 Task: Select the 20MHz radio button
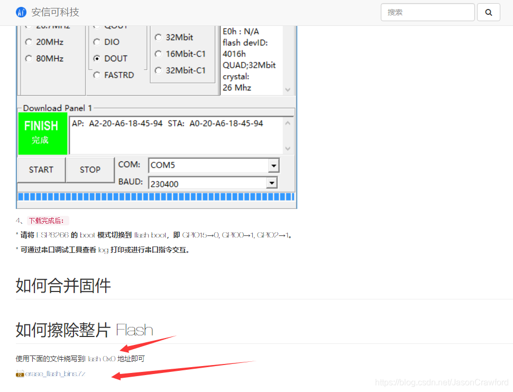29,42
